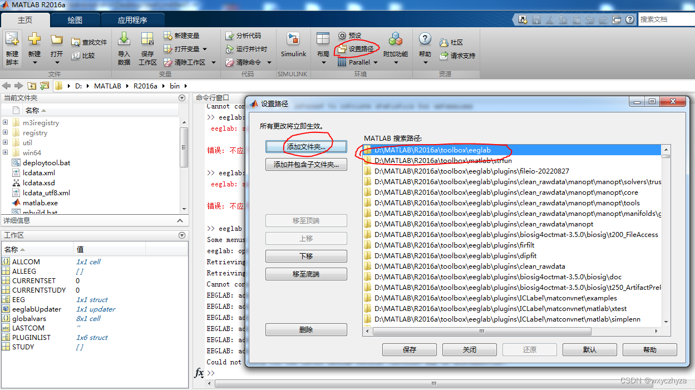Image resolution: width=695 pixels, height=390 pixels.
Task: Click 下移 (Move Down) button
Action: (x=306, y=256)
